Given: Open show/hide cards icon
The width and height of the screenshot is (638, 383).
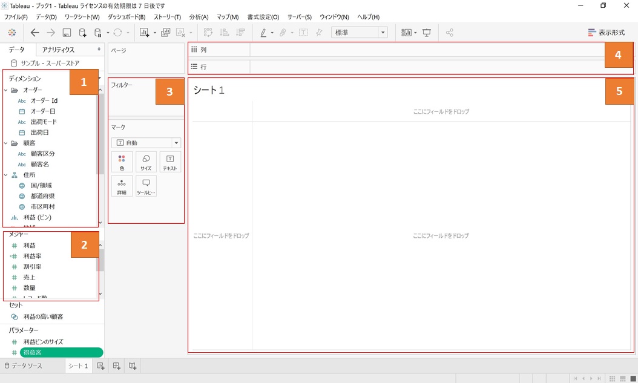Looking at the screenshot, I should pos(406,33).
